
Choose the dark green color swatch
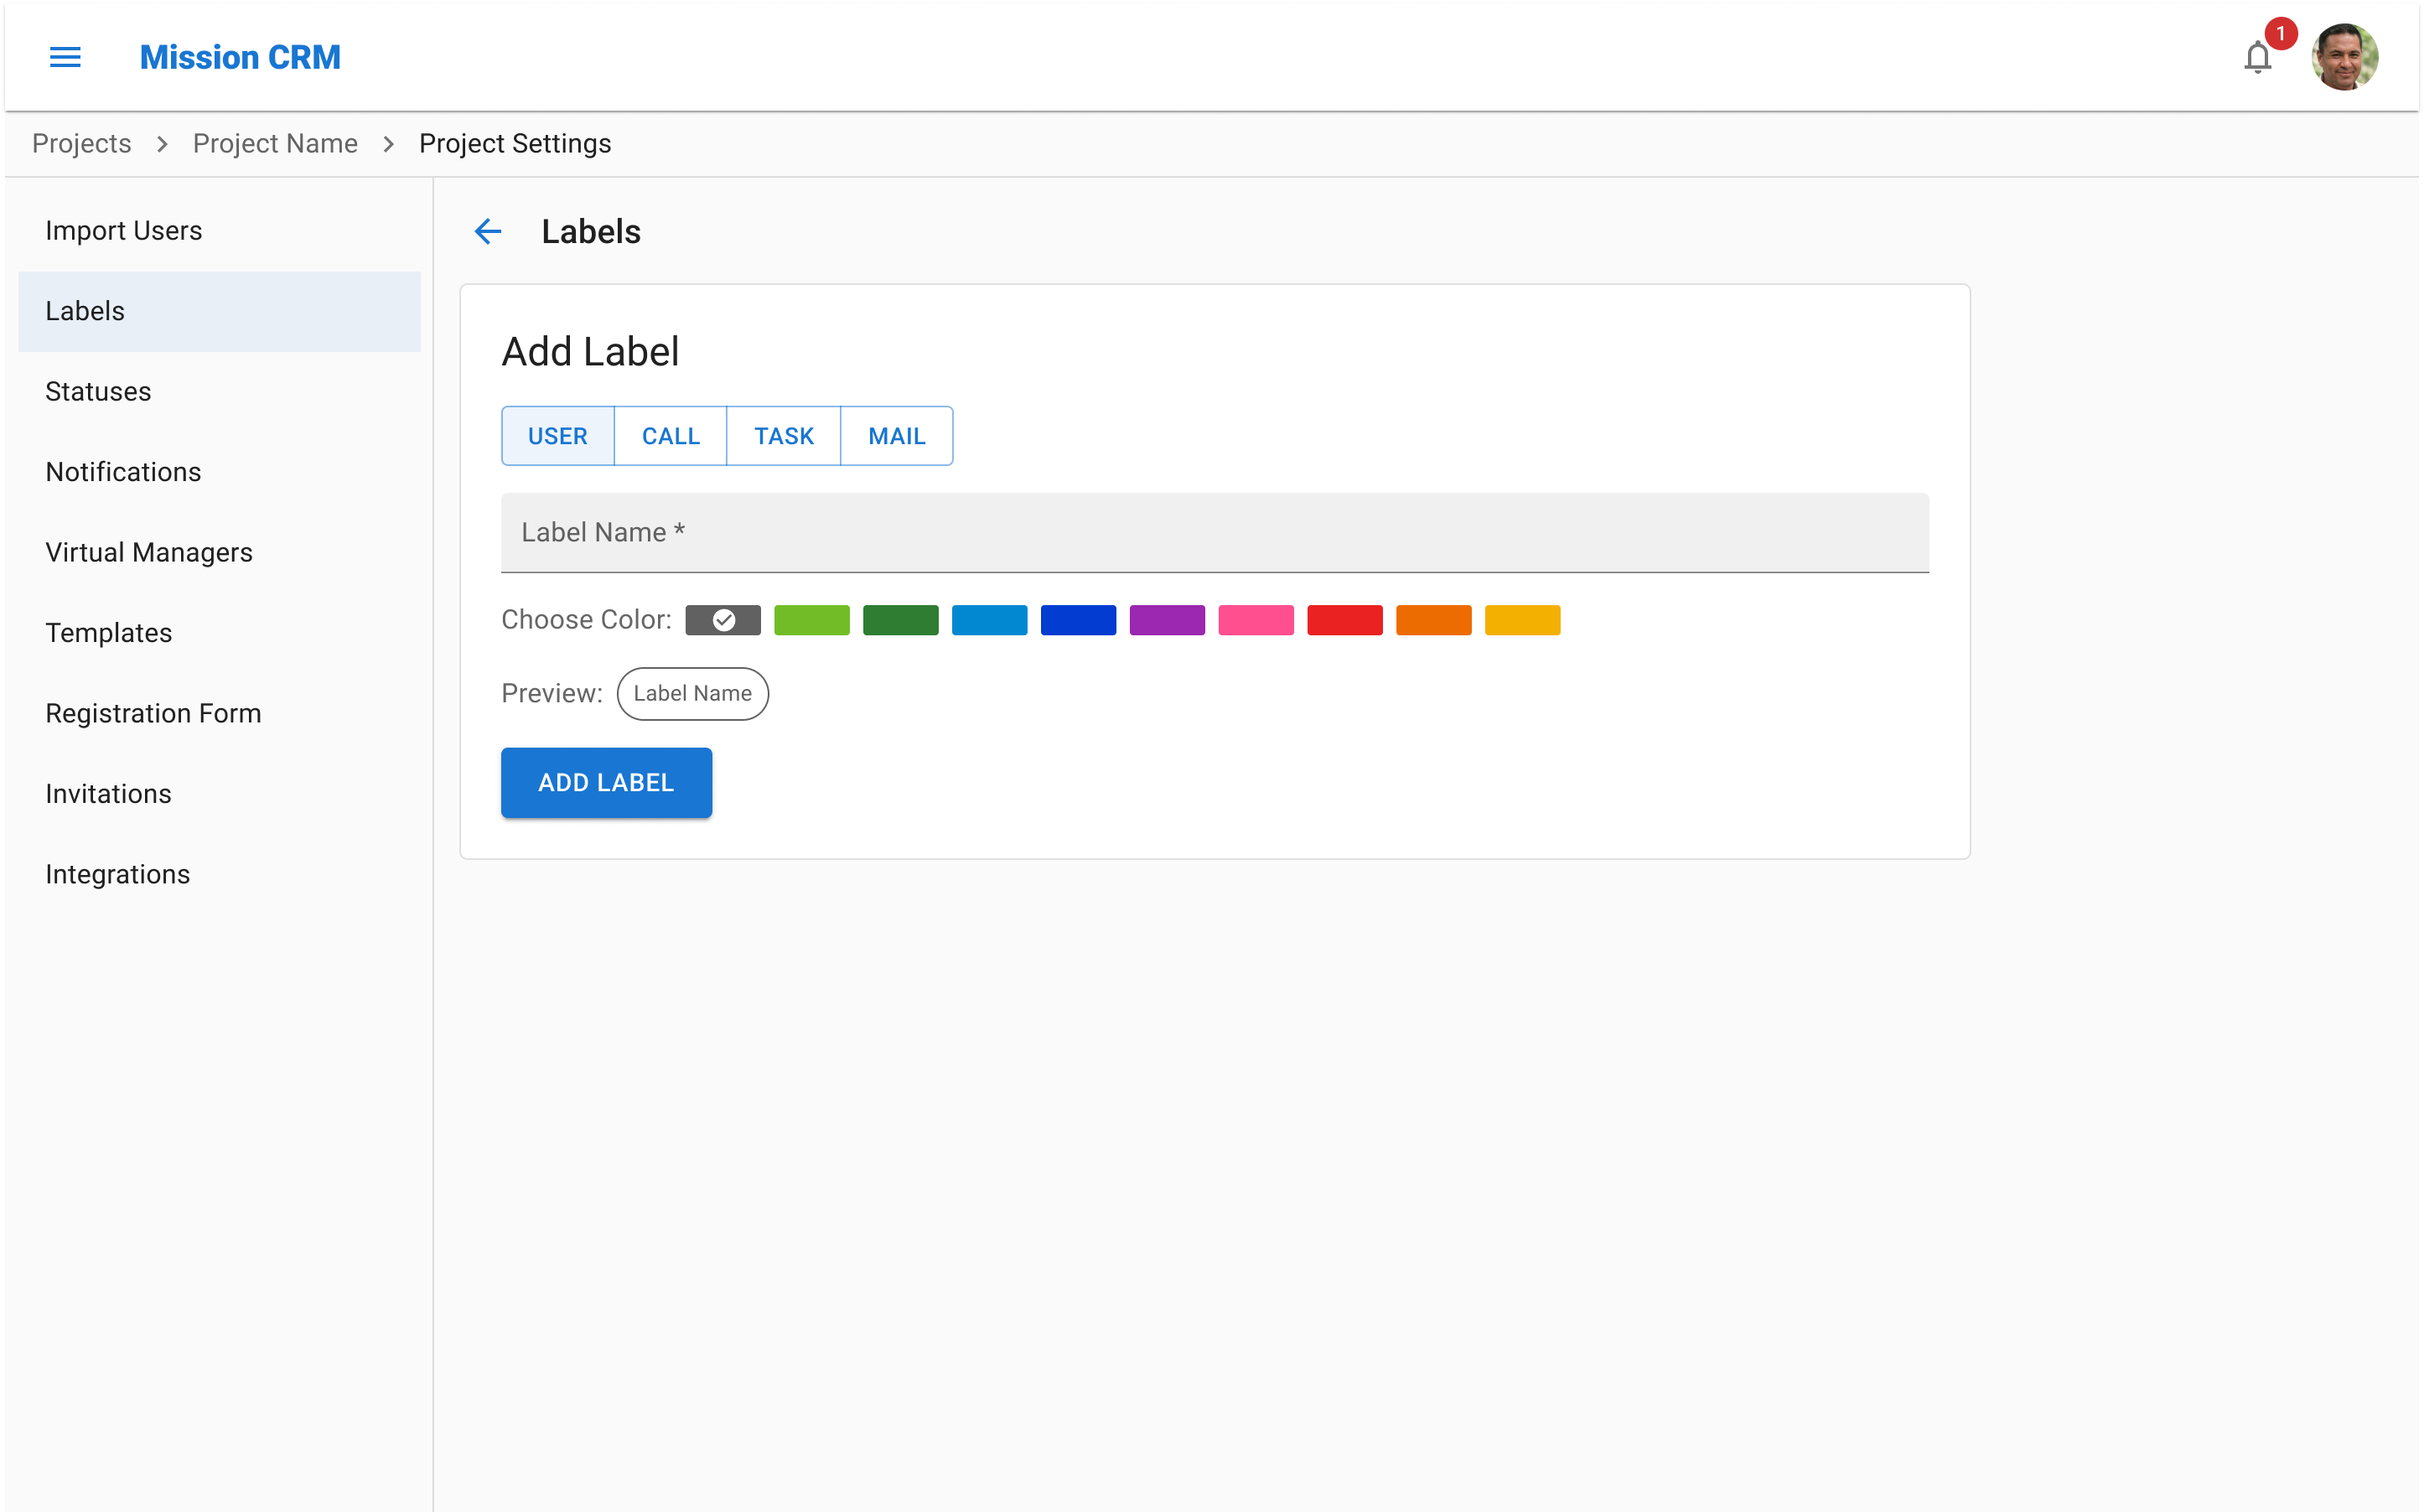click(x=901, y=620)
